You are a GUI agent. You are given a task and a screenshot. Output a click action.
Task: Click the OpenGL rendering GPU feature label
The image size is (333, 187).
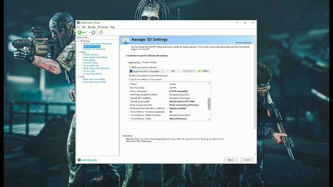pyautogui.click(x=140, y=101)
